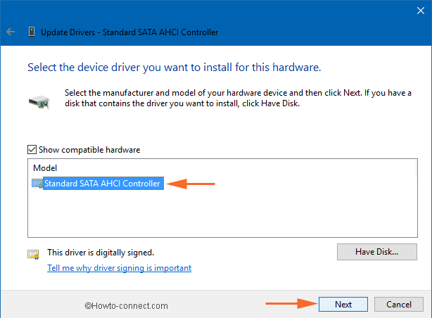The height and width of the screenshot is (318, 432).
Task: Cancel the driver update wizard
Action: tap(399, 304)
